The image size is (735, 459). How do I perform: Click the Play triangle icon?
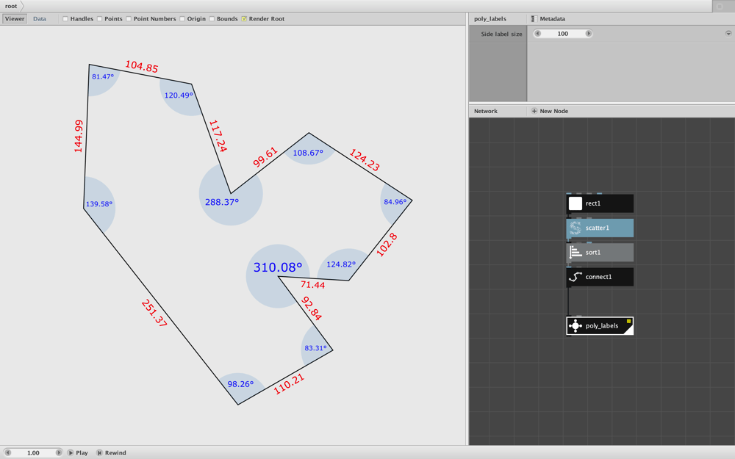[71, 453]
